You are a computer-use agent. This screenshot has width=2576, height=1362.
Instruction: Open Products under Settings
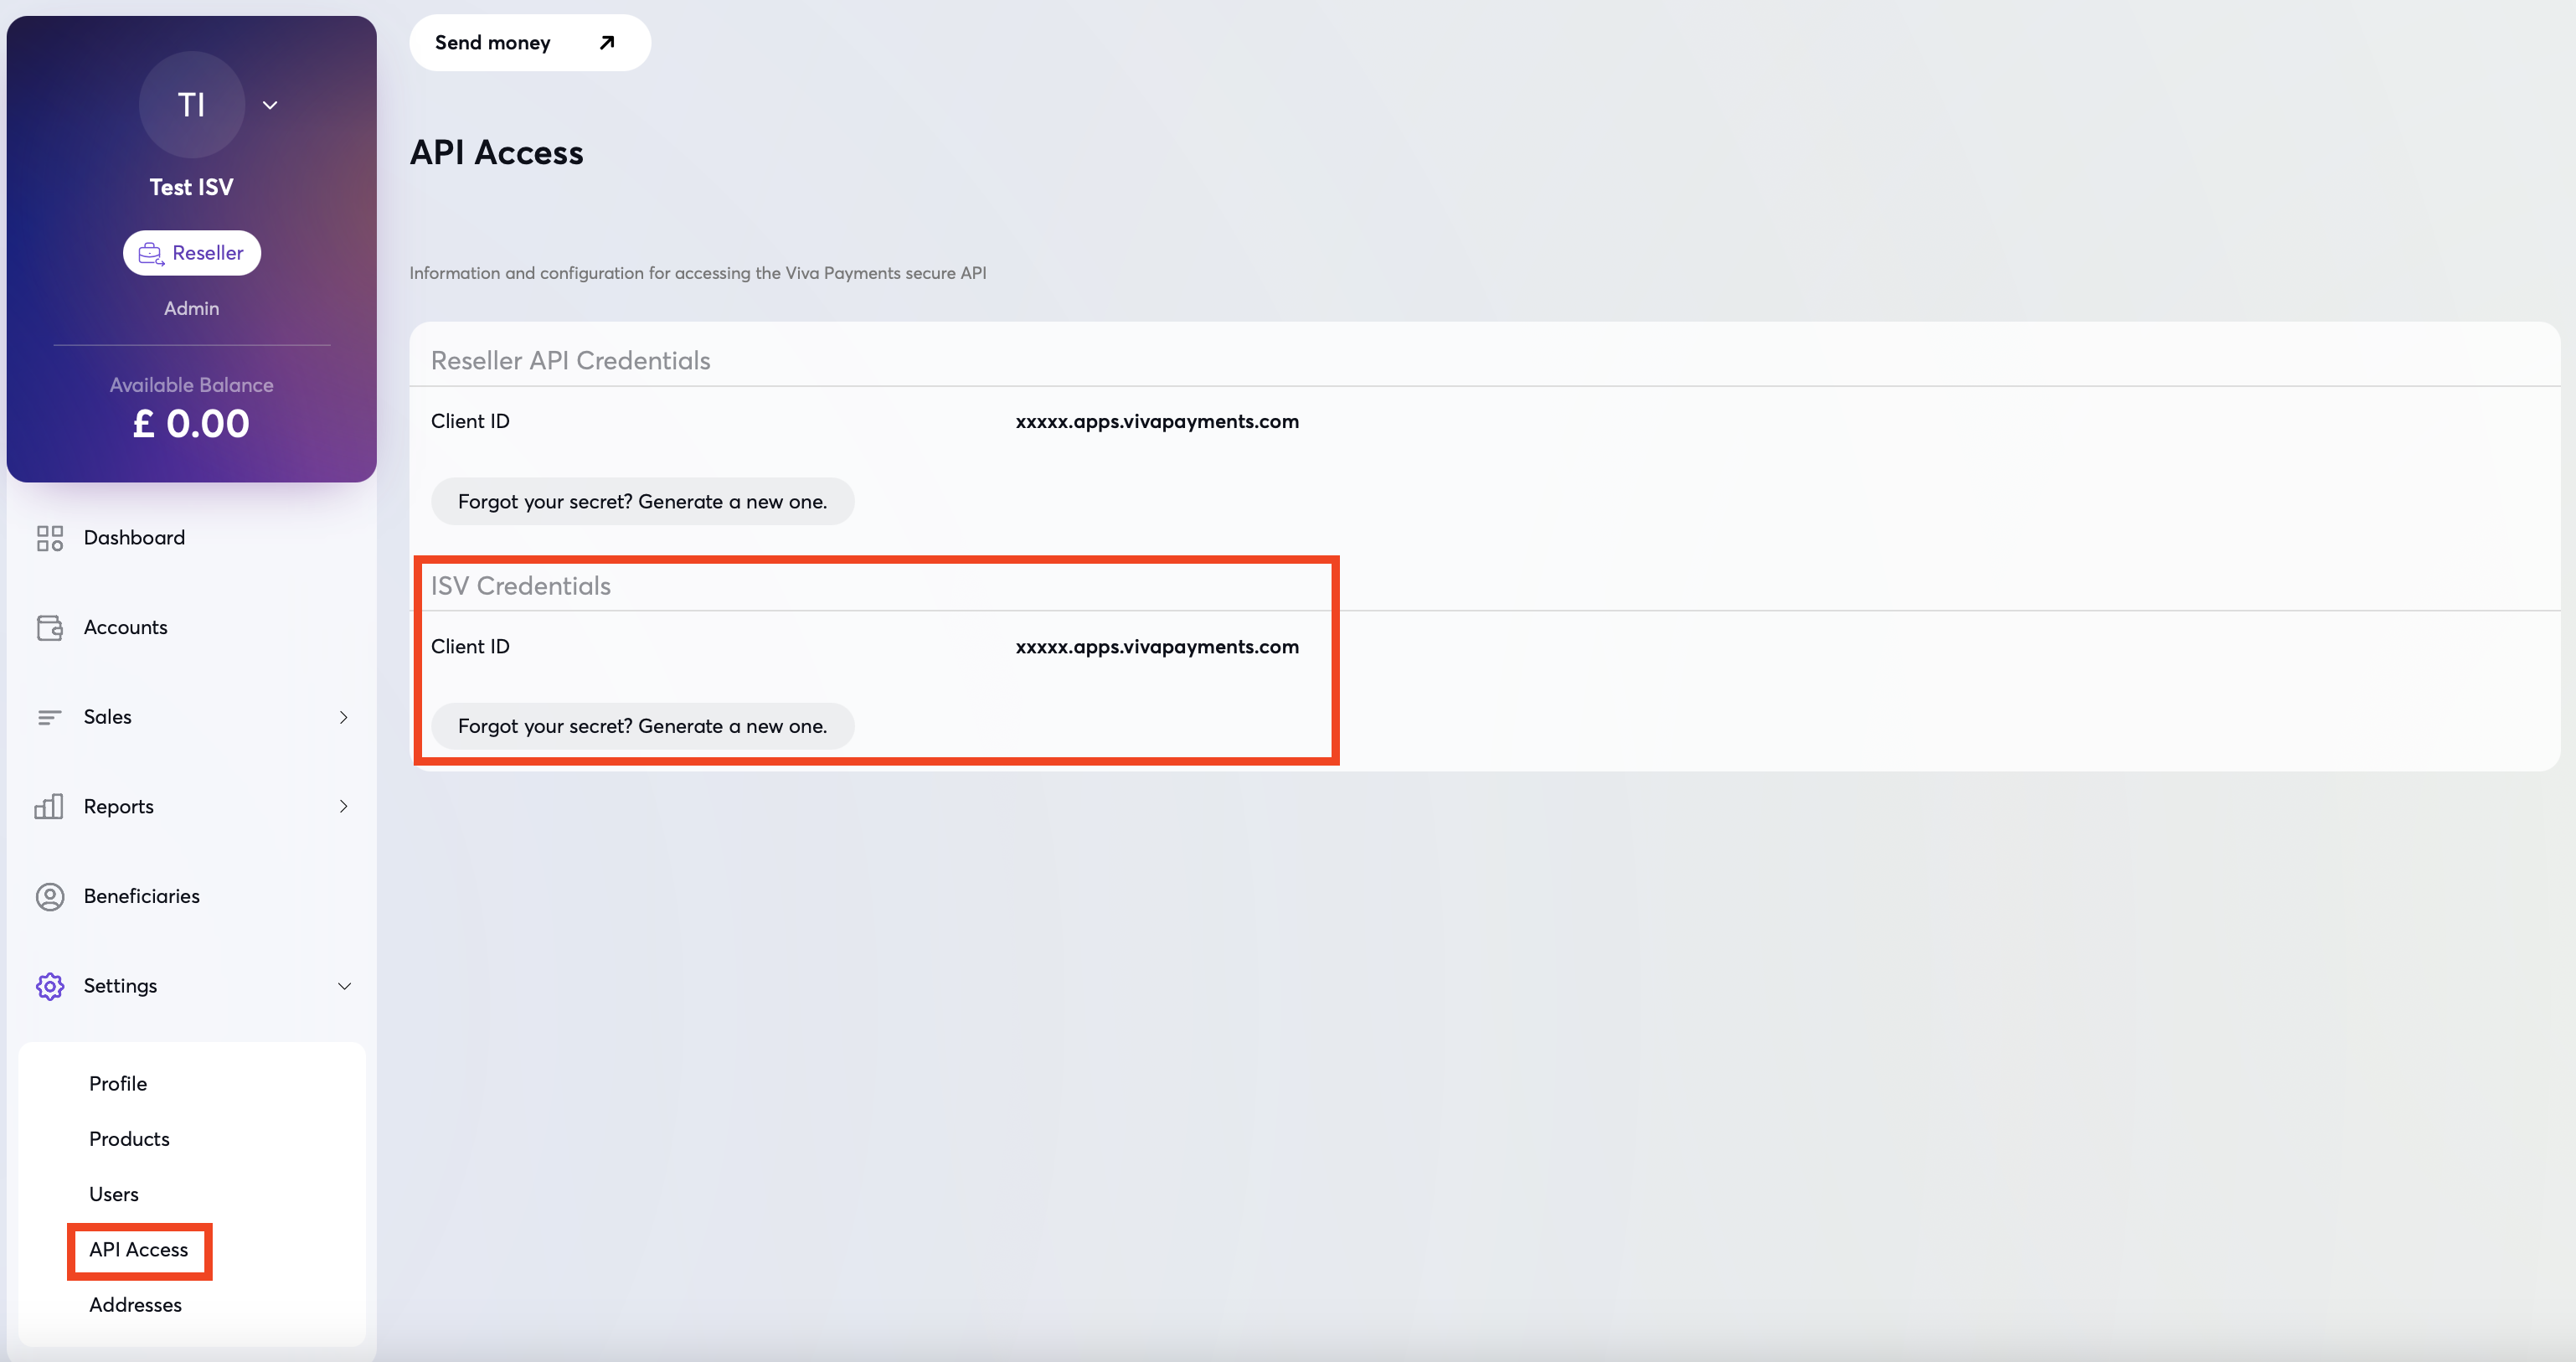[x=128, y=1138]
